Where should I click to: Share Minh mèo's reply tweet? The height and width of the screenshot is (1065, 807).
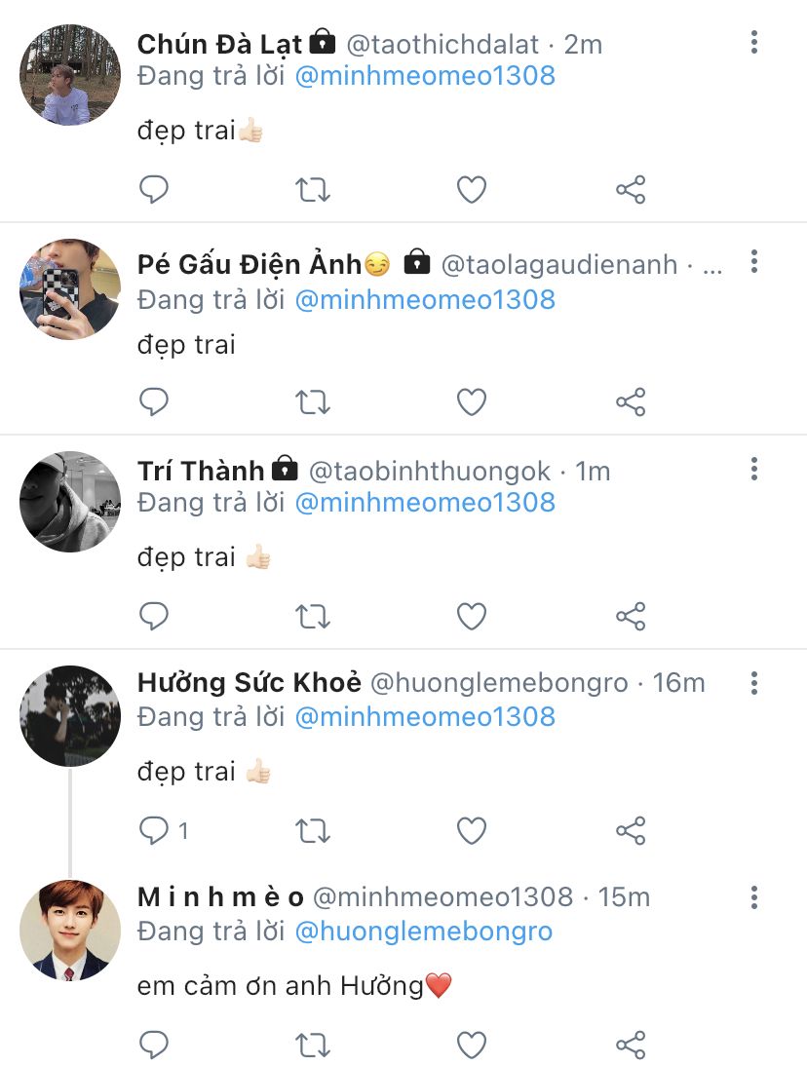click(631, 1045)
